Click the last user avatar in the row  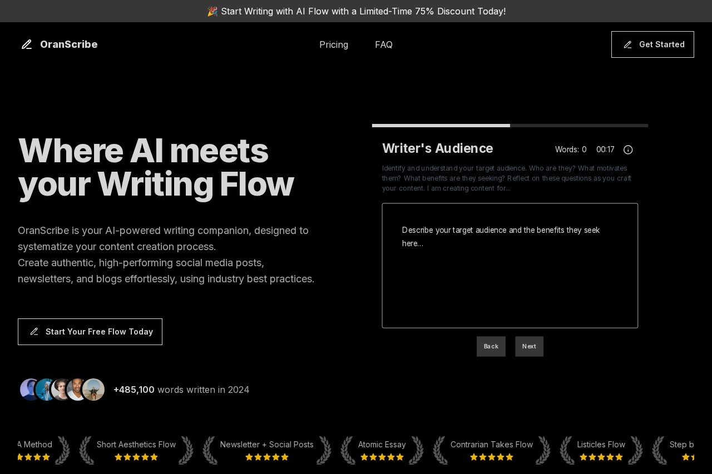(93, 390)
